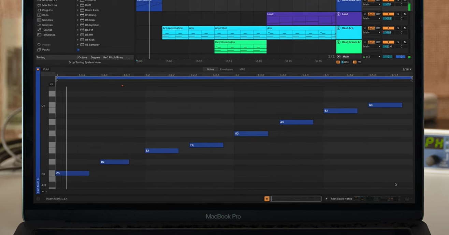Toggle the Lead track activator 7
The width and height of the screenshot is (449, 235).
click(x=388, y=14)
